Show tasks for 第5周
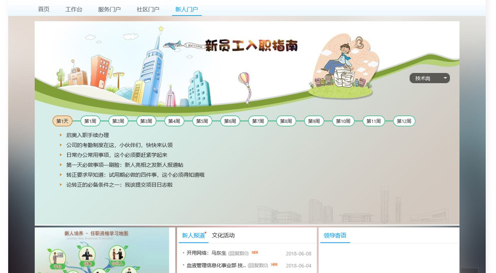The image size is (496, 273). point(202,121)
